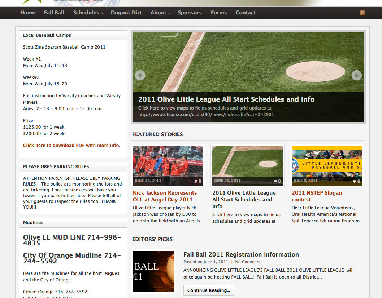Image resolution: width=382 pixels, height=298 pixels.
Task: Open the Fall Ball menu item
Action: 54,13
